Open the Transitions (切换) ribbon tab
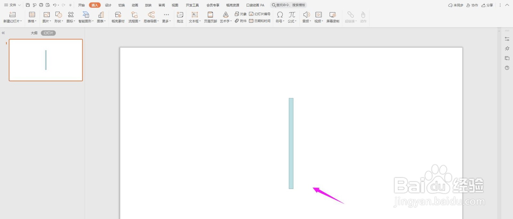Viewport: 513px width, 219px height. [x=122, y=5]
